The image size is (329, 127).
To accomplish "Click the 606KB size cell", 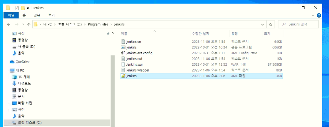I will (x=277, y=47).
